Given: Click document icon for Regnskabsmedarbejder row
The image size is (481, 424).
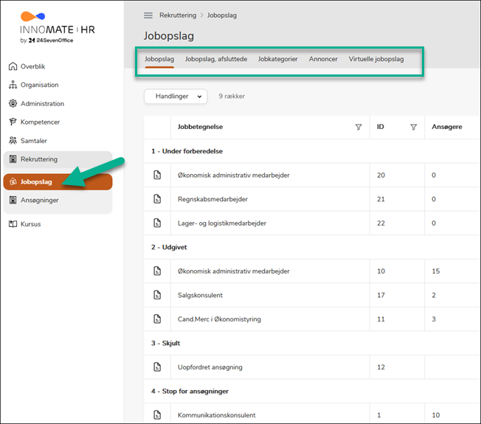Looking at the screenshot, I should pyautogui.click(x=156, y=199).
